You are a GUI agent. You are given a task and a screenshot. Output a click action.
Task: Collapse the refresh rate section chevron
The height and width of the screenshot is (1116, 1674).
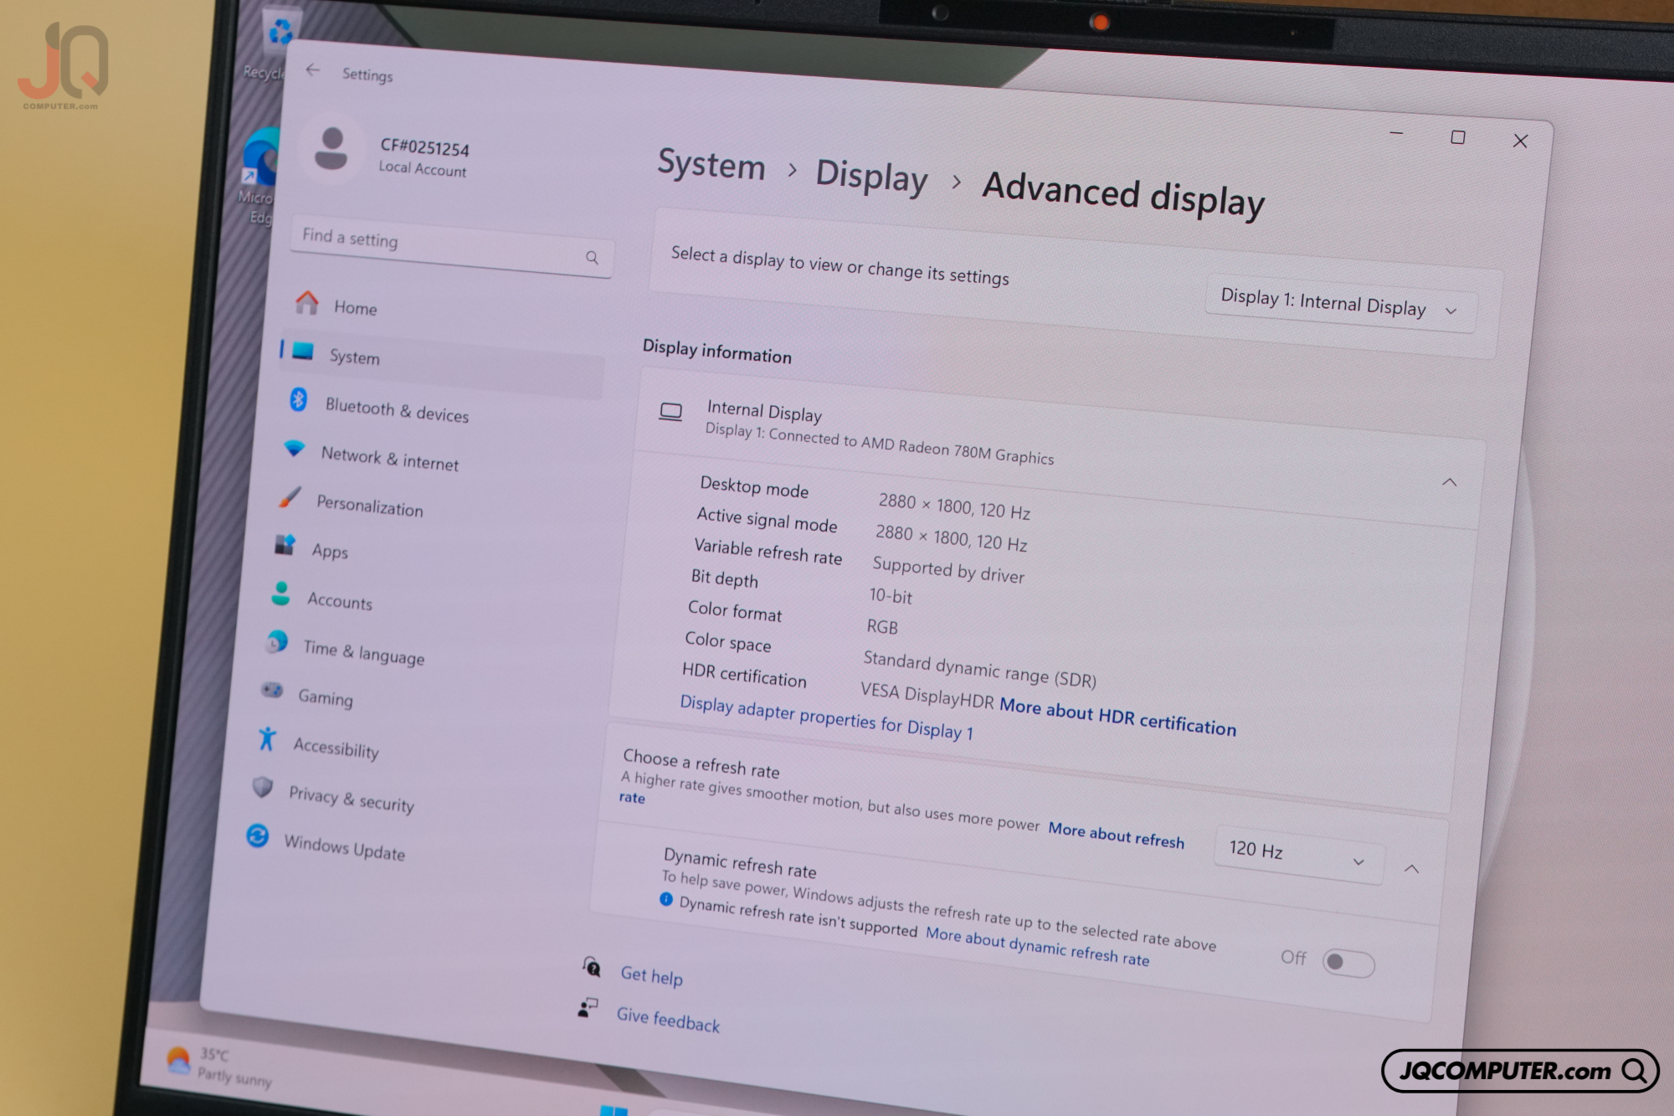pos(1411,869)
